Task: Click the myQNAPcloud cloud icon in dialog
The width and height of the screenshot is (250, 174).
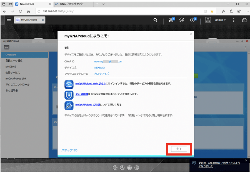Action: [x=69, y=84]
